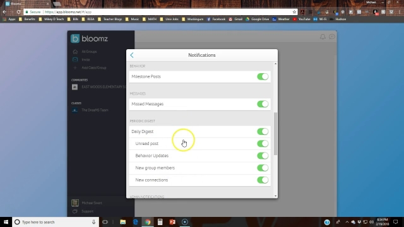Viewport: 404px width, 227px height.
Task: Open the Apps bookmark
Action: click(9, 19)
